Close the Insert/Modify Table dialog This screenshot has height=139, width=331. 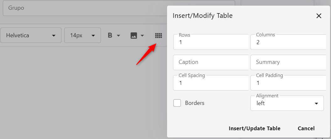coord(319,16)
